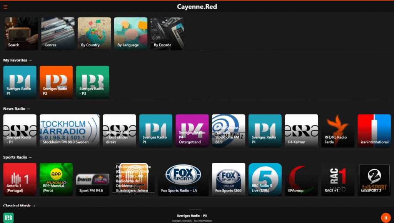Go to the News Radio section link
The width and height of the screenshot is (394, 223).
pyautogui.click(x=17, y=109)
